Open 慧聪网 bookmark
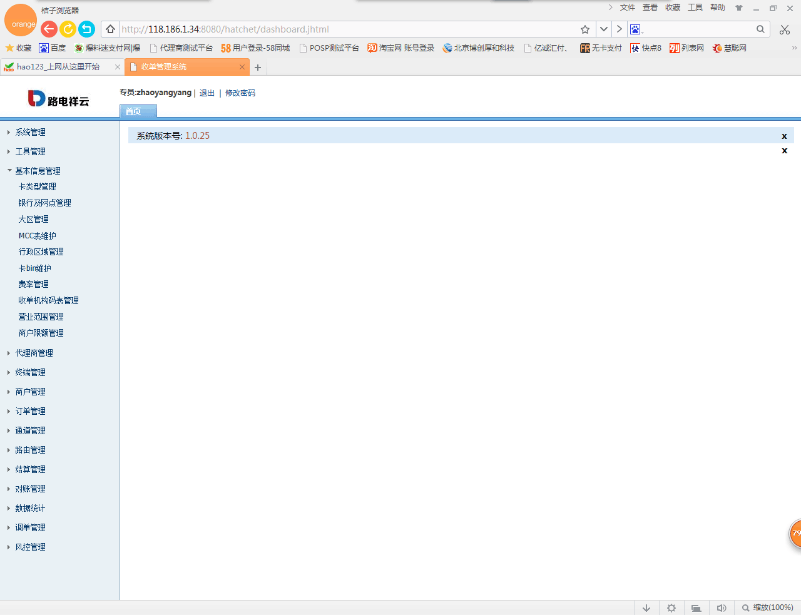801x615 pixels. click(x=730, y=48)
